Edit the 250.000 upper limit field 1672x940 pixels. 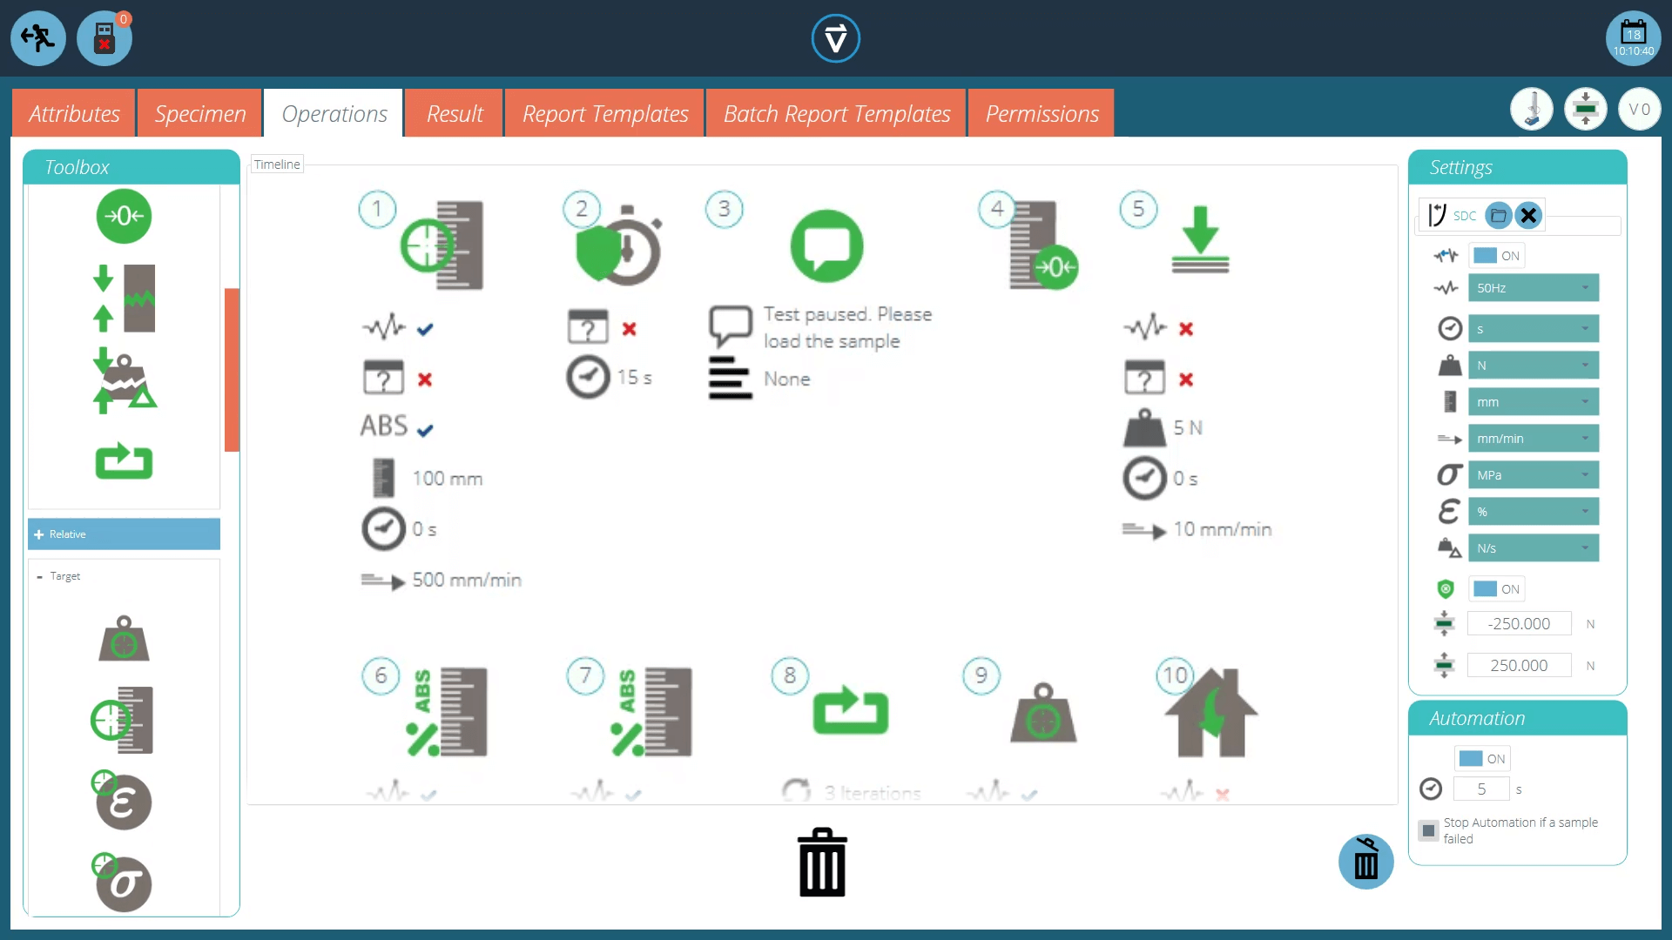1519,666
